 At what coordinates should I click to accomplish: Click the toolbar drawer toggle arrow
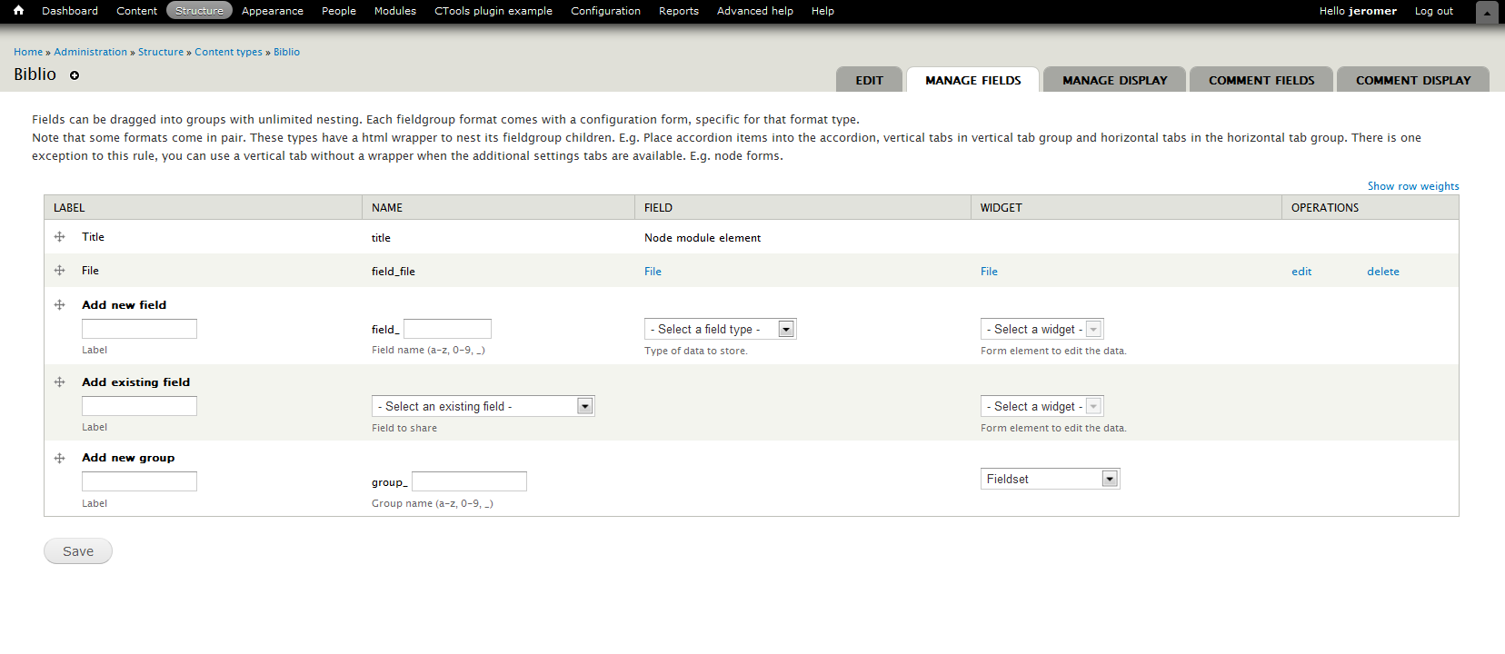coord(1487,13)
